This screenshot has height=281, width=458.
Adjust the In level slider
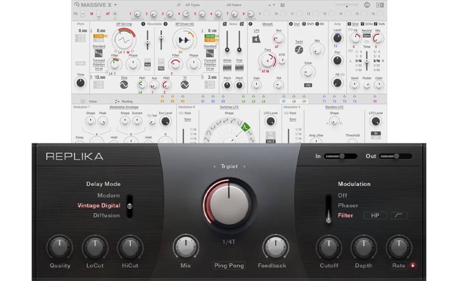[x=341, y=156]
